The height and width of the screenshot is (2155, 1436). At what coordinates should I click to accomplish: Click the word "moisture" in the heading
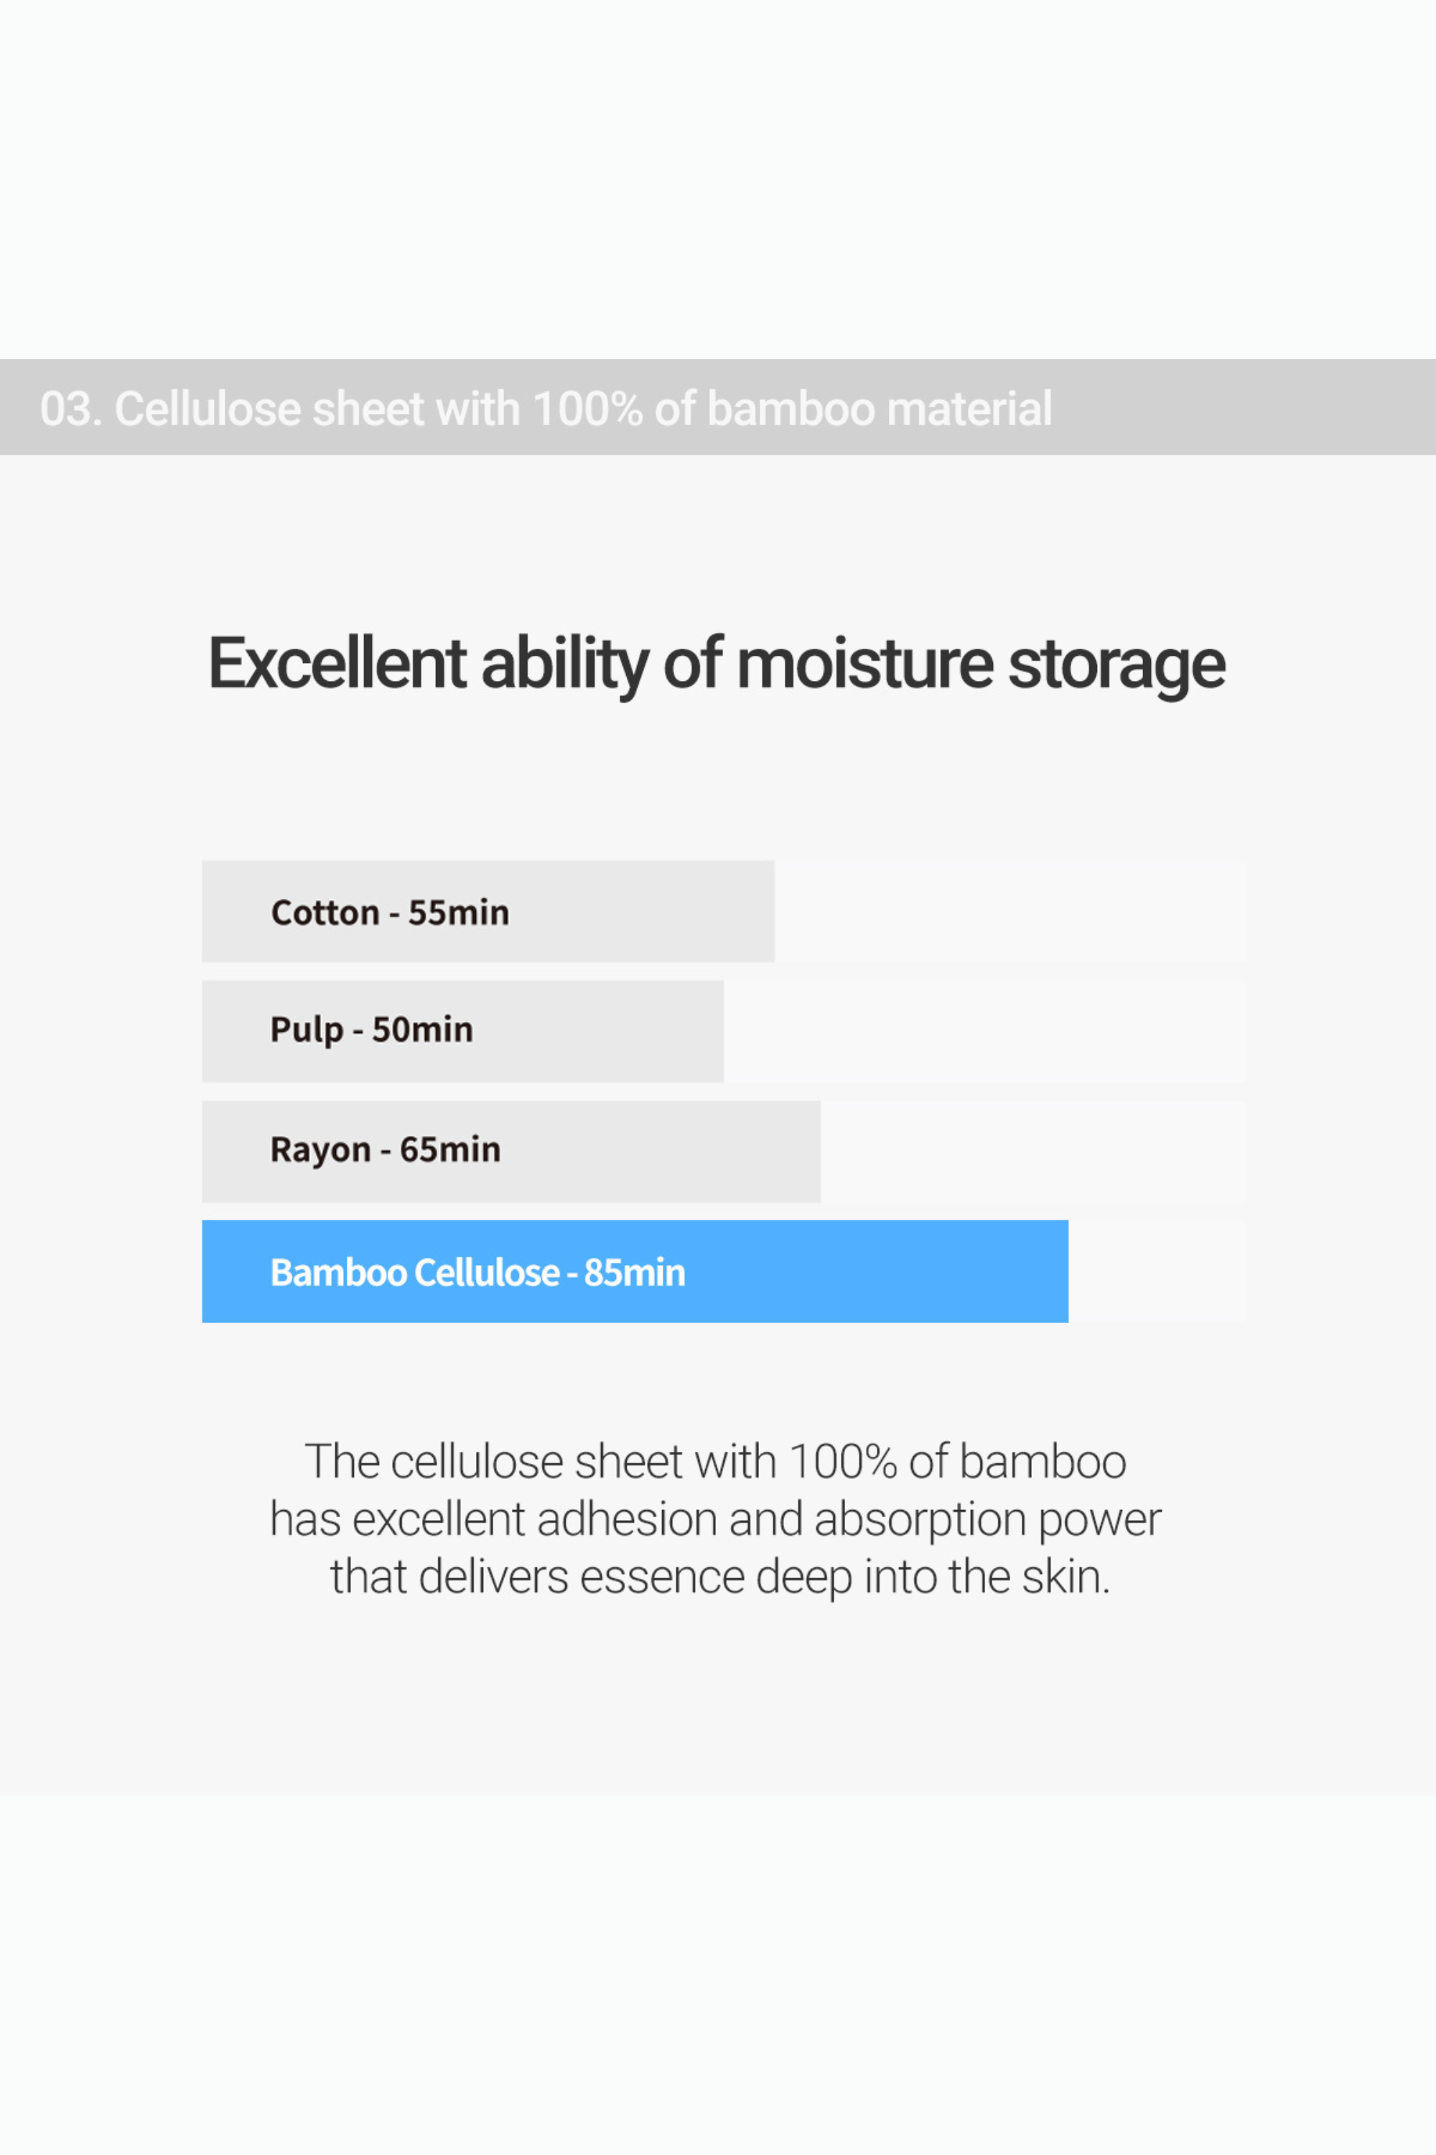coord(864,663)
